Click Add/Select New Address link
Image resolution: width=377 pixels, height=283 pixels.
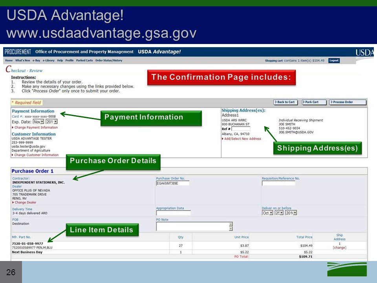(242, 139)
